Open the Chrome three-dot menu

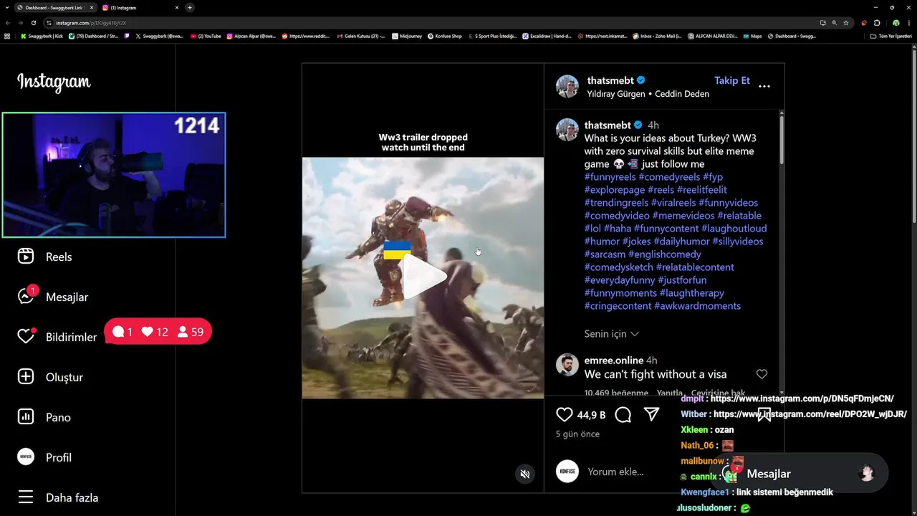[908, 23]
